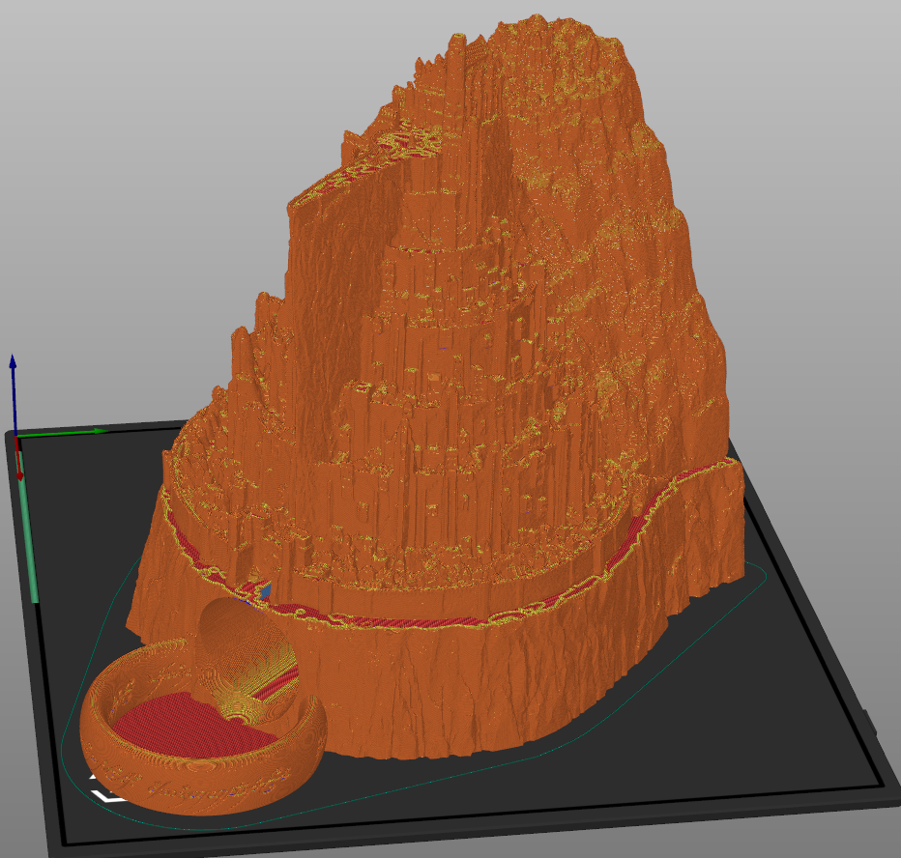
Task: Click the green axis arrow at the origin
Action: tap(63, 432)
